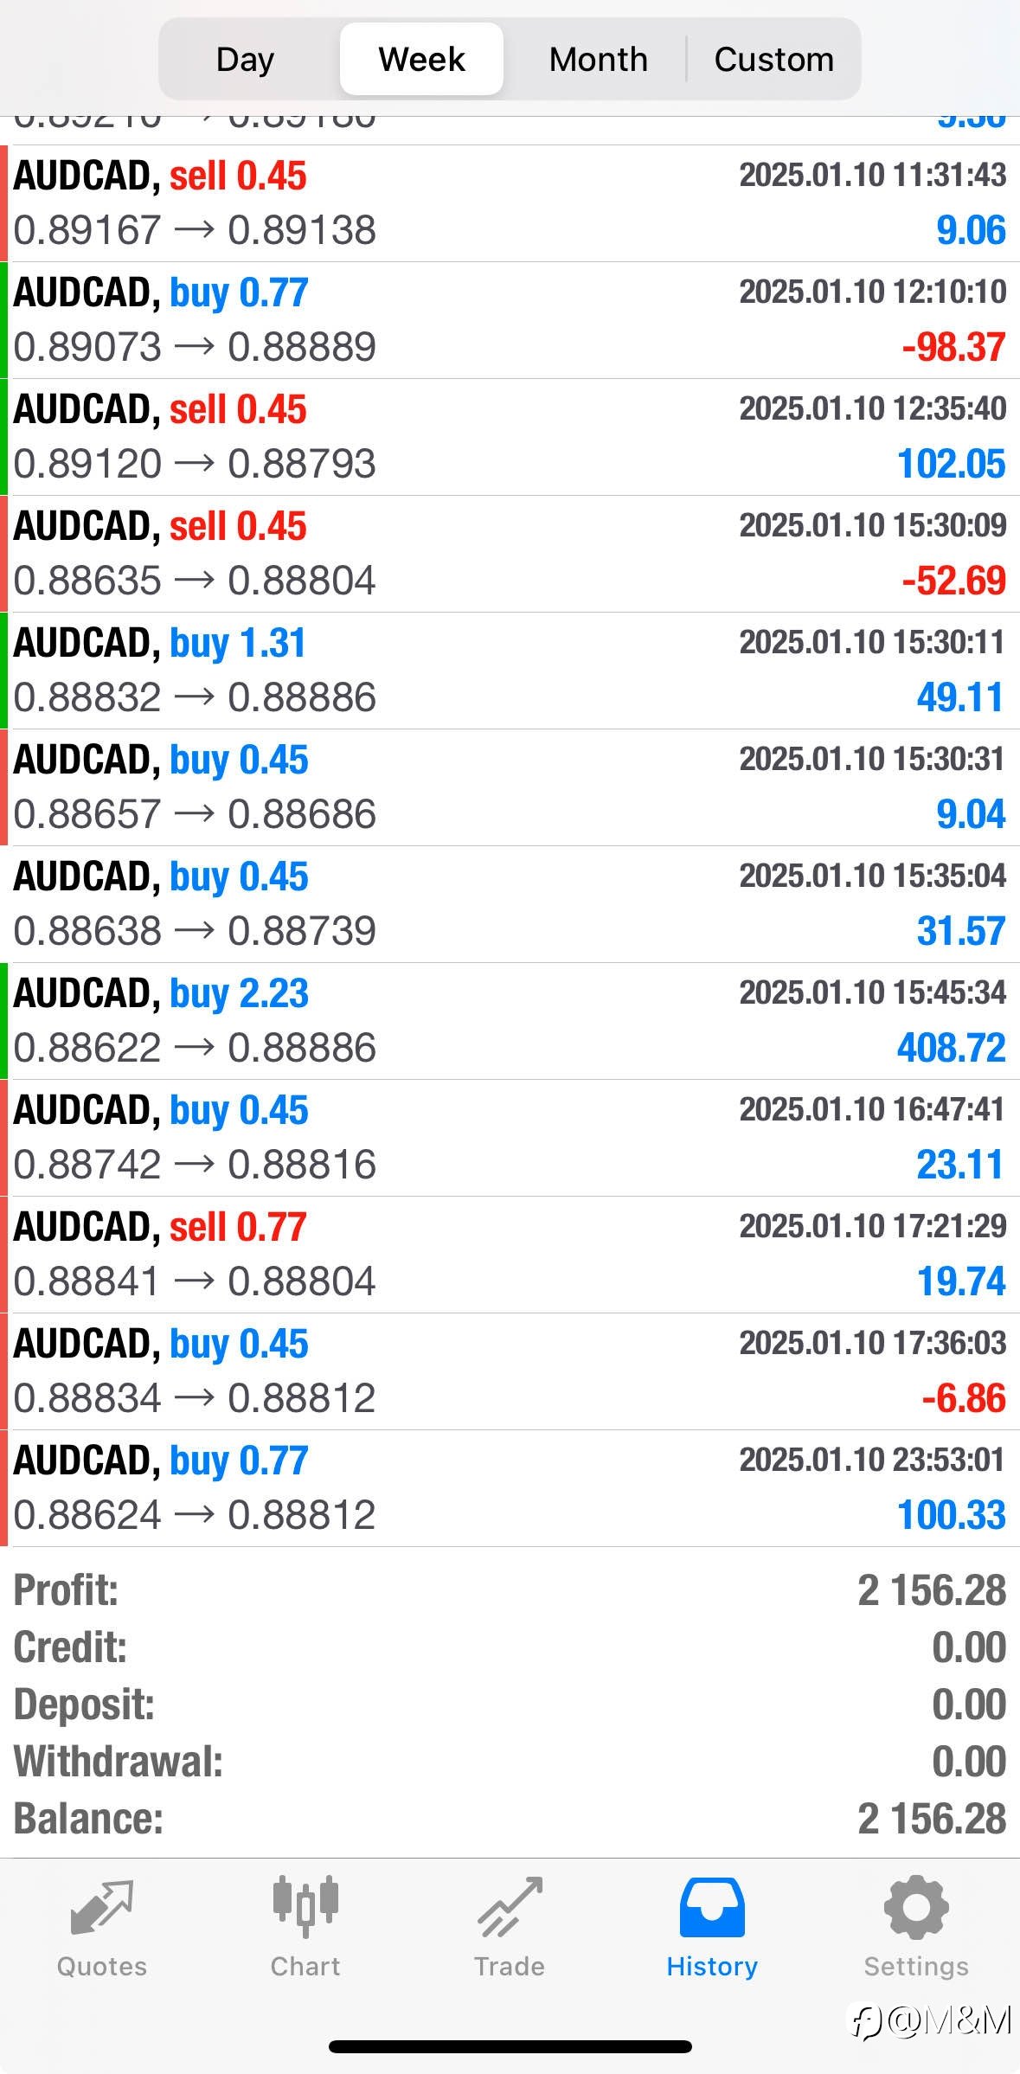This screenshot has width=1020, height=2074.
Task: Open the Quotes tab icon
Action: [x=101, y=1907]
